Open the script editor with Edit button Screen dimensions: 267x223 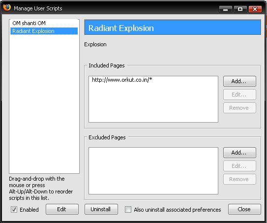click(x=62, y=209)
